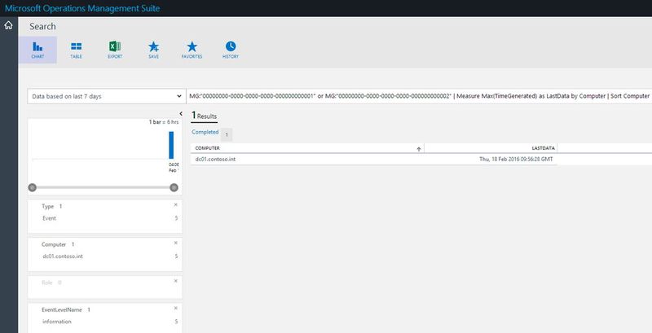Click the Computer facet heading
The image size is (652, 333).
click(x=54, y=244)
